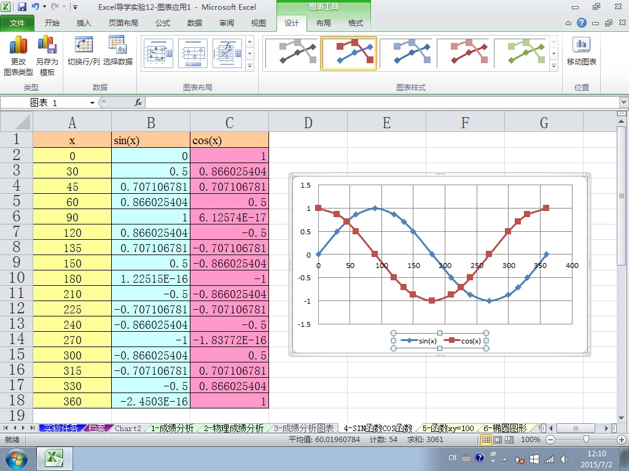Click the Select All corner cell
The width and height of the screenshot is (629, 471).
coord(17,121)
